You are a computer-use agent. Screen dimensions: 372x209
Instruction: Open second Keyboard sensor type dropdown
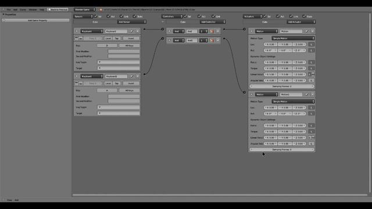[x=92, y=76]
